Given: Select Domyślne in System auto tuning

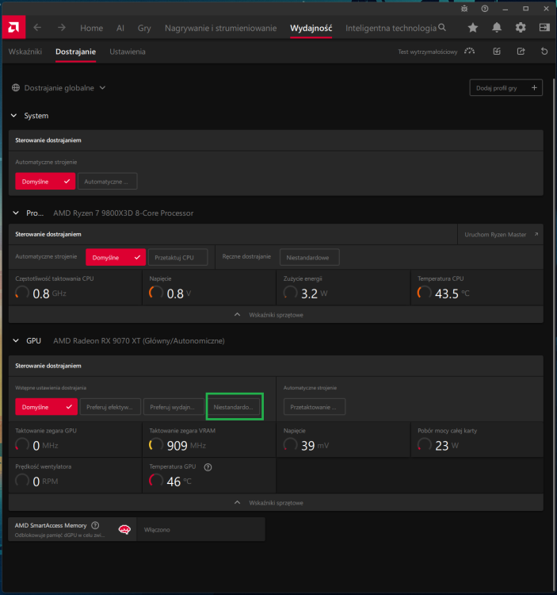Looking at the screenshot, I should [x=45, y=182].
